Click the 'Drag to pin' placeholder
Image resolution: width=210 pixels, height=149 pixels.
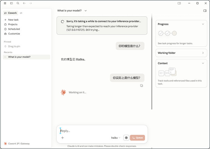point(14,46)
